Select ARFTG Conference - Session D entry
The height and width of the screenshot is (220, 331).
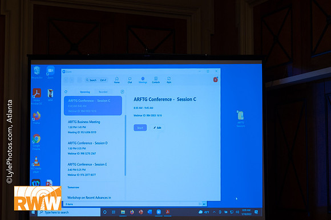(93, 148)
